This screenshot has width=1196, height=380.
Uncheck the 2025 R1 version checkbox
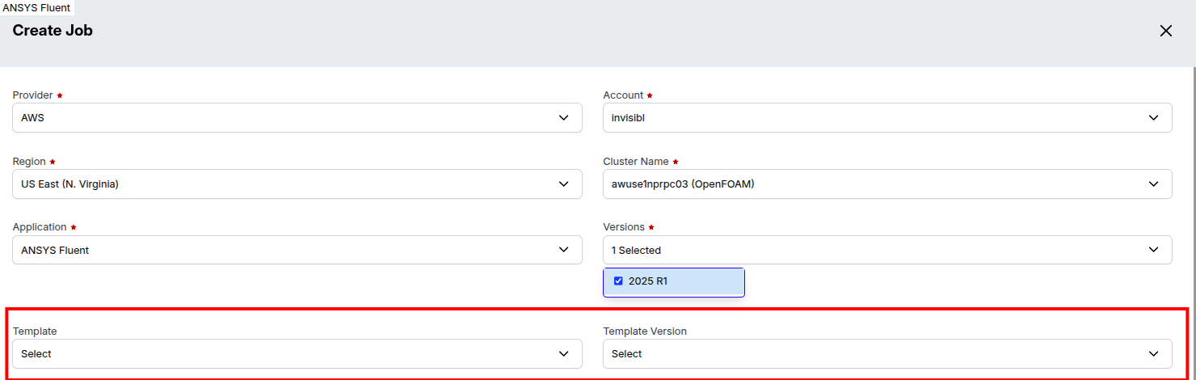point(618,281)
